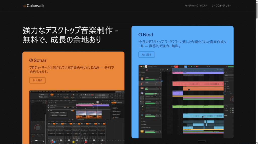Click the Lead Vocals microphone icon
This screenshot has width=258, height=144.
point(142,115)
